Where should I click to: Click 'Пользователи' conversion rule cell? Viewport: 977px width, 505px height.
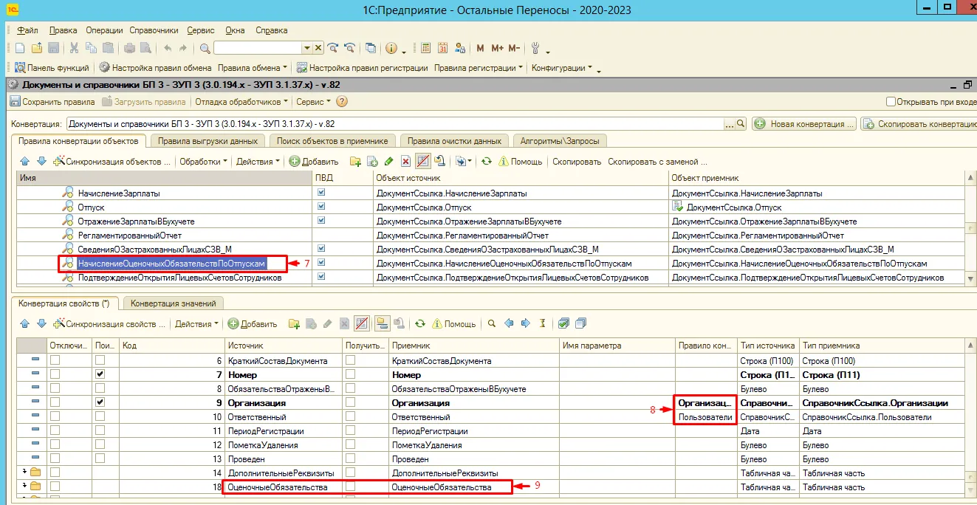(705, 416)
